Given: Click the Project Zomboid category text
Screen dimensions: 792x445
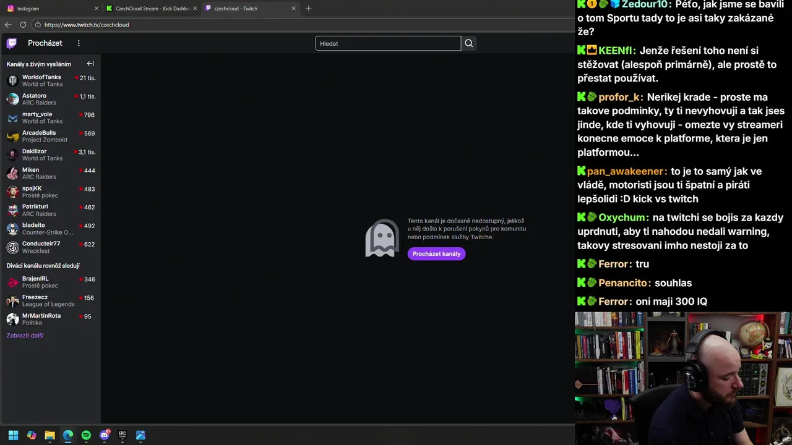Looking at the screenshot, I should pos(45,140).
